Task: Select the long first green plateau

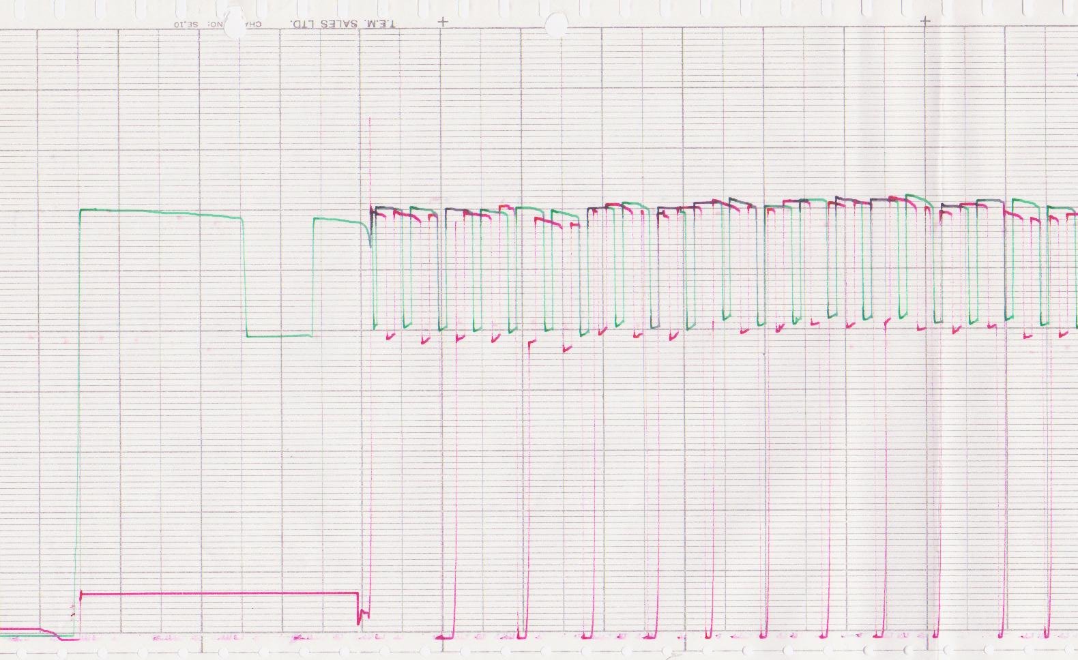Action: tap(160, 213)
